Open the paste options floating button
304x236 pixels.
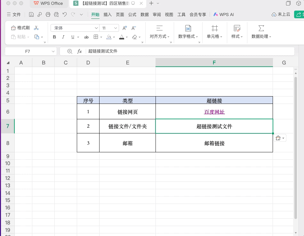280,138
